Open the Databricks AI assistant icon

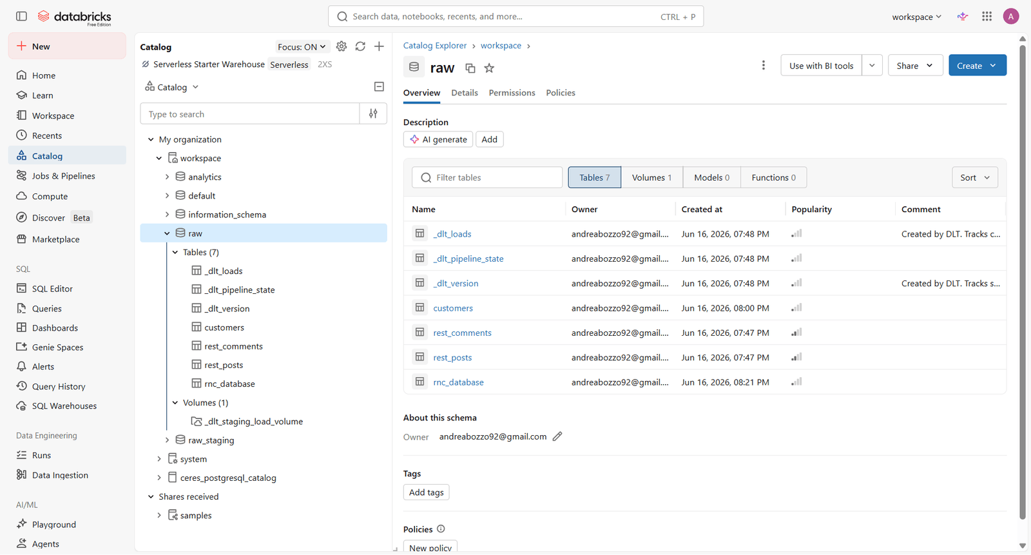[963, 17]
